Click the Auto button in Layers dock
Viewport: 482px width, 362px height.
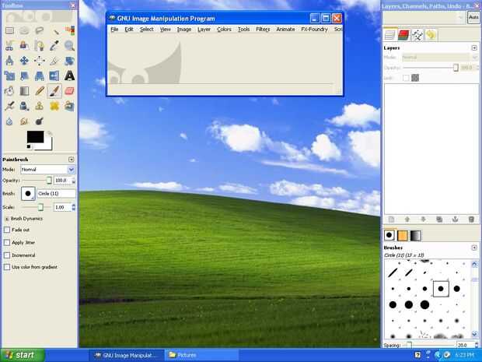[x=473, y=18]
